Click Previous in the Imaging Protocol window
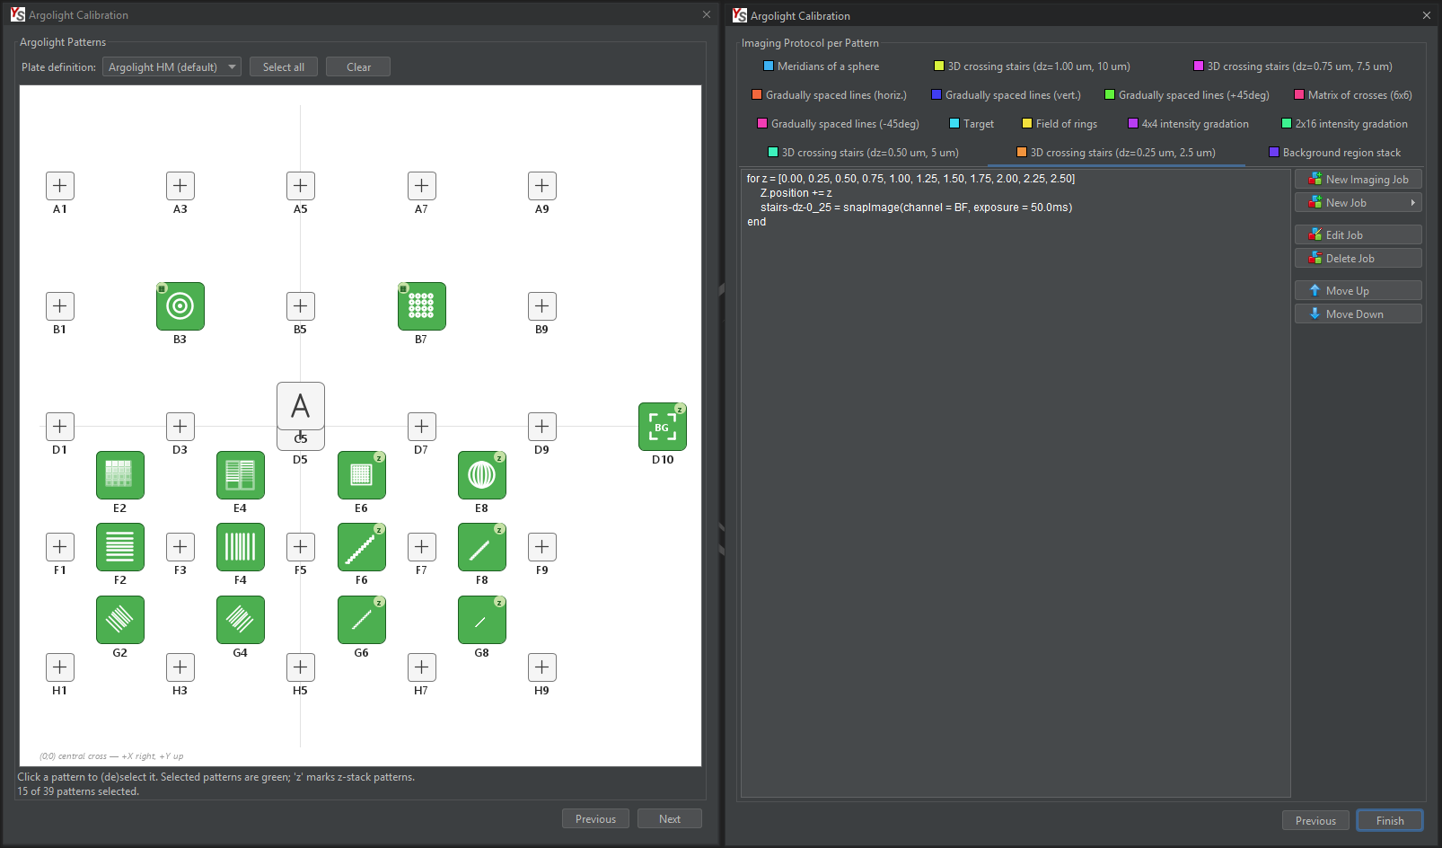1442x848 pixels. 1315,821
